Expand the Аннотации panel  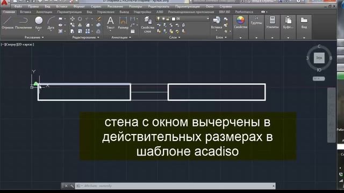click(x=121, y=38)
